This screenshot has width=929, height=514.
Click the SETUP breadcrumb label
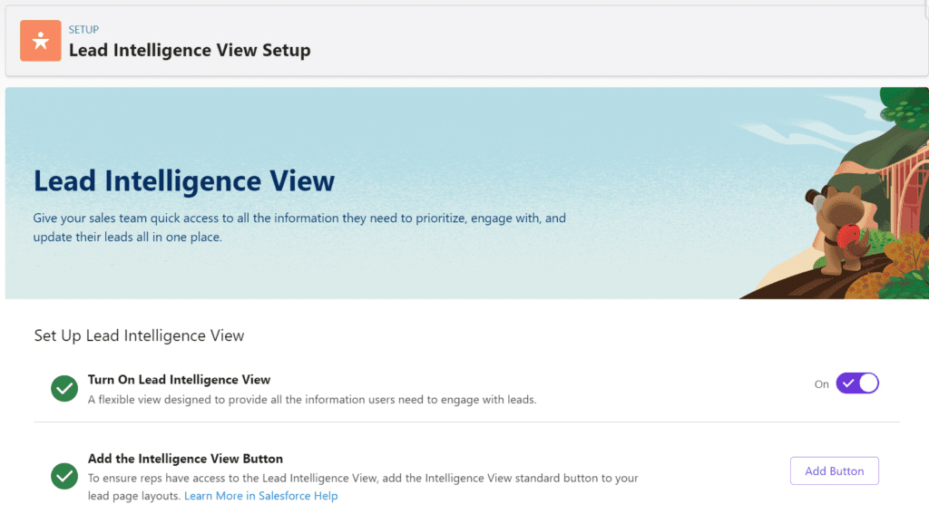click(83, 30)
